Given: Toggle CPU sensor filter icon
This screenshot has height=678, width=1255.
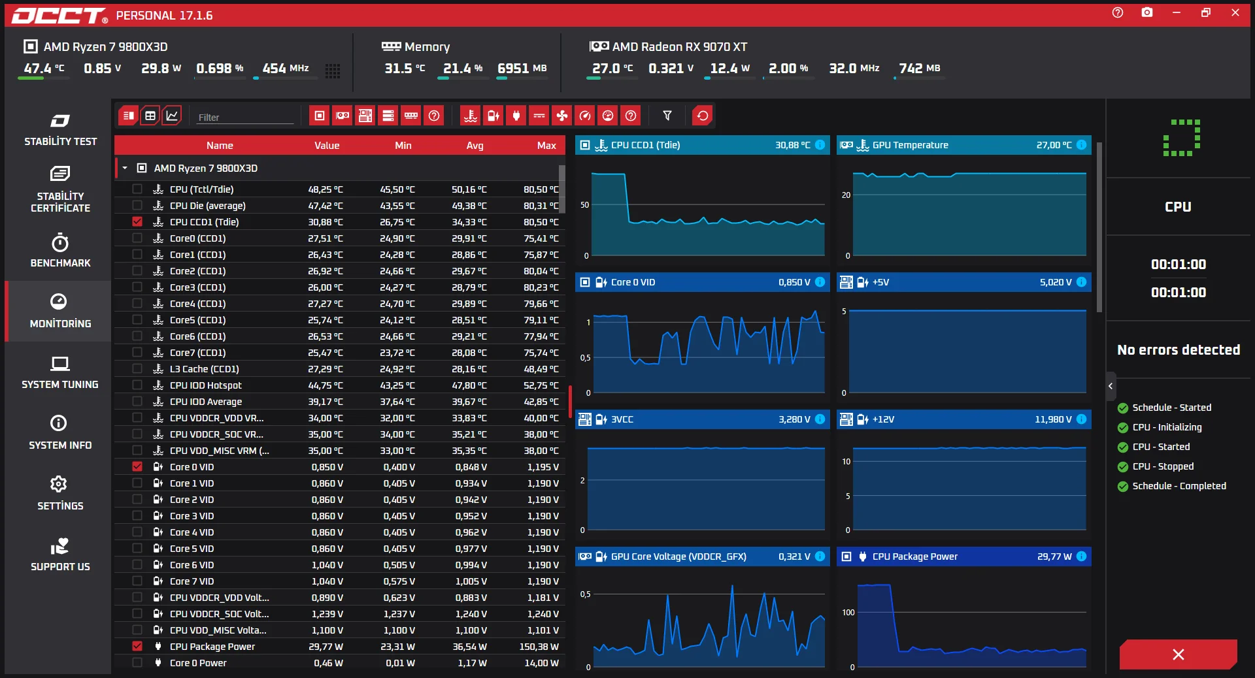Looking at the screenshot, I should point(320,116).
